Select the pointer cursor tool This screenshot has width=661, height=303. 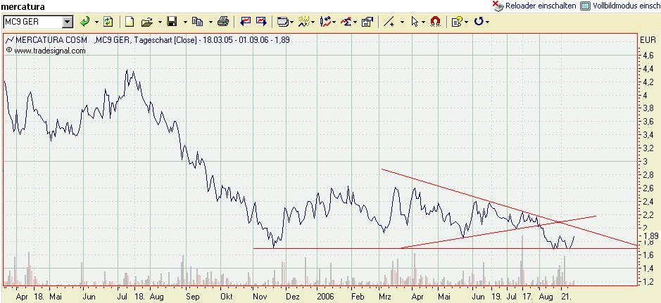coord(415,22)
